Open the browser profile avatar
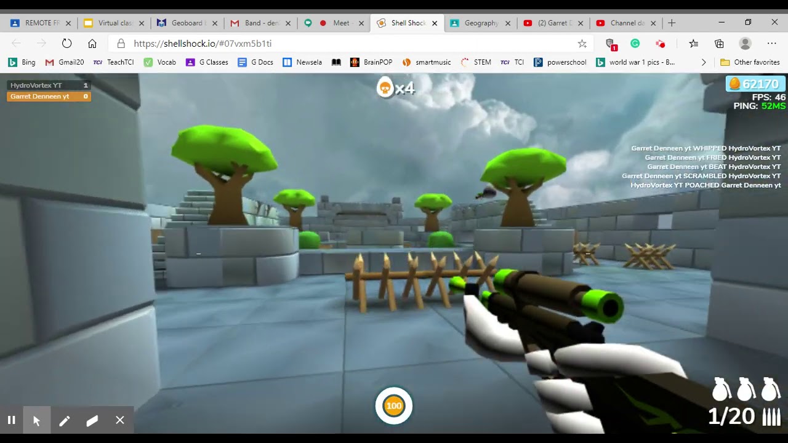 point(745,44)
